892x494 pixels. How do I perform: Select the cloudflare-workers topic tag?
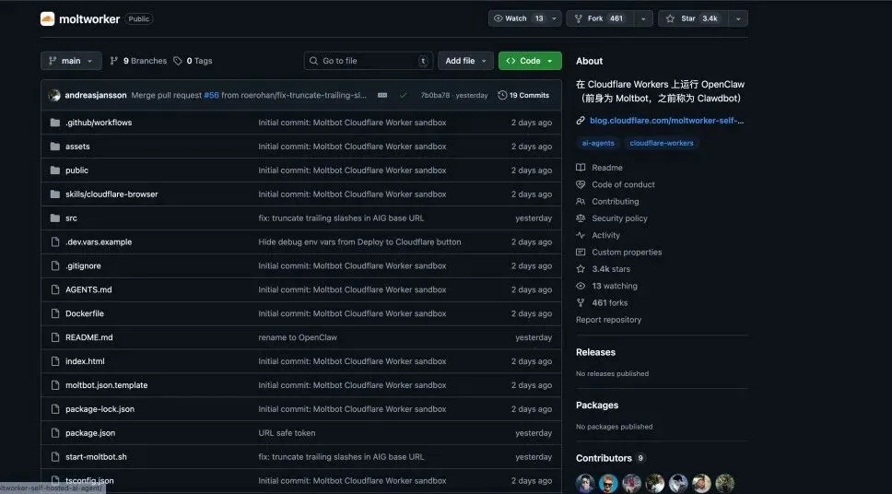[661, 144]
